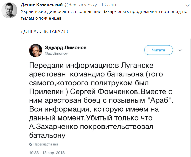Click the Денис Казанський display name
This screenshot has height=157, width=191.
click(x=42, y=5)
